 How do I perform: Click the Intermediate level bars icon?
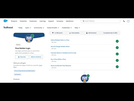pos(70,33)
